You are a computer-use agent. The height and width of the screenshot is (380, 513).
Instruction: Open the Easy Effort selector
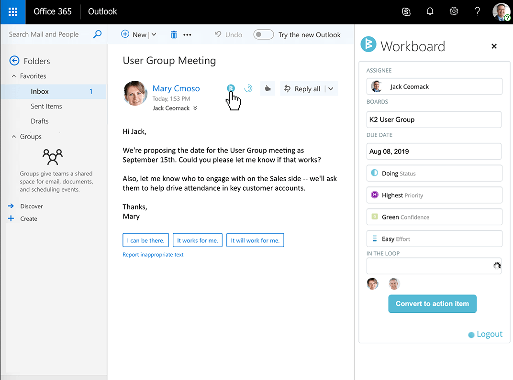pyautogui.click(x=434, y=239)
